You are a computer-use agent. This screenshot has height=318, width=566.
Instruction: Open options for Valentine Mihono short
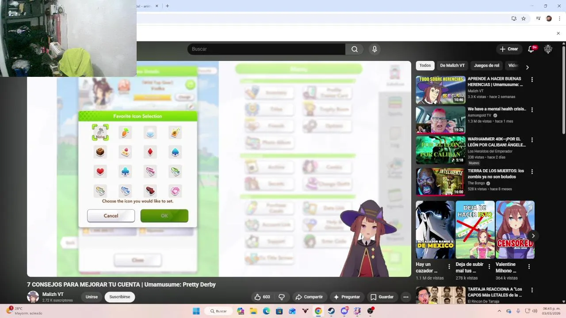pos(529,266)
